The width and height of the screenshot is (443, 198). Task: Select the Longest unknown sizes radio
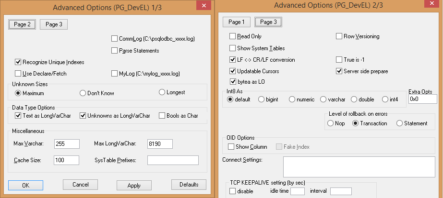point(162,92)
